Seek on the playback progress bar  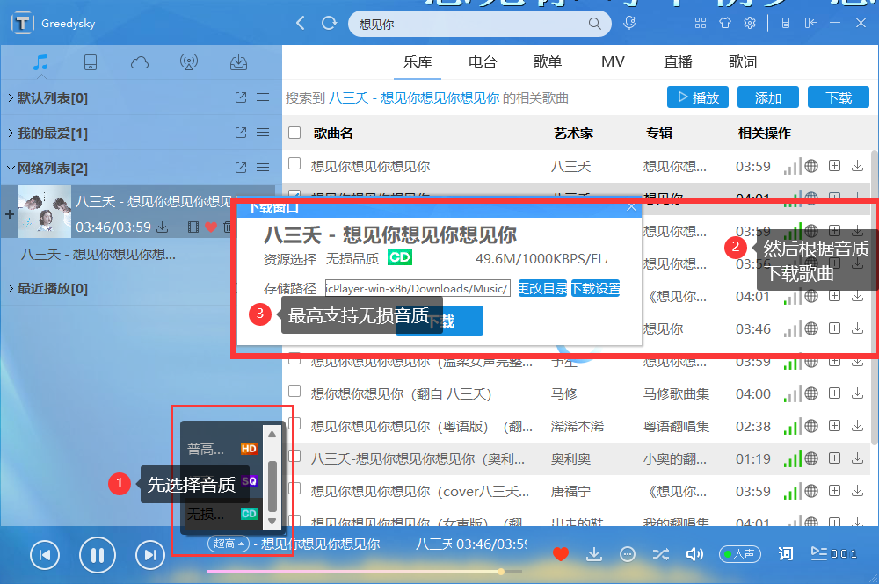click(x=365, y=572)
